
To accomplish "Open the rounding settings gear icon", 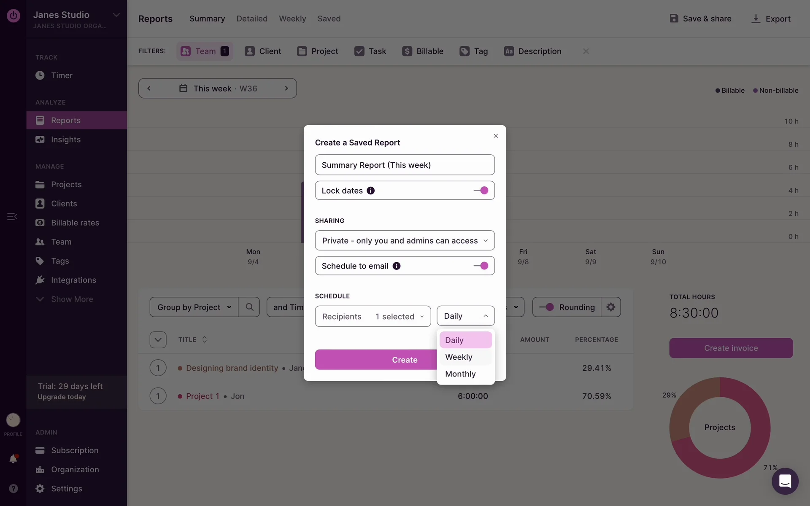I will point(610,307).
